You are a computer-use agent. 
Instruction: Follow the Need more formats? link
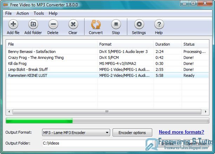tap(181, 132)
